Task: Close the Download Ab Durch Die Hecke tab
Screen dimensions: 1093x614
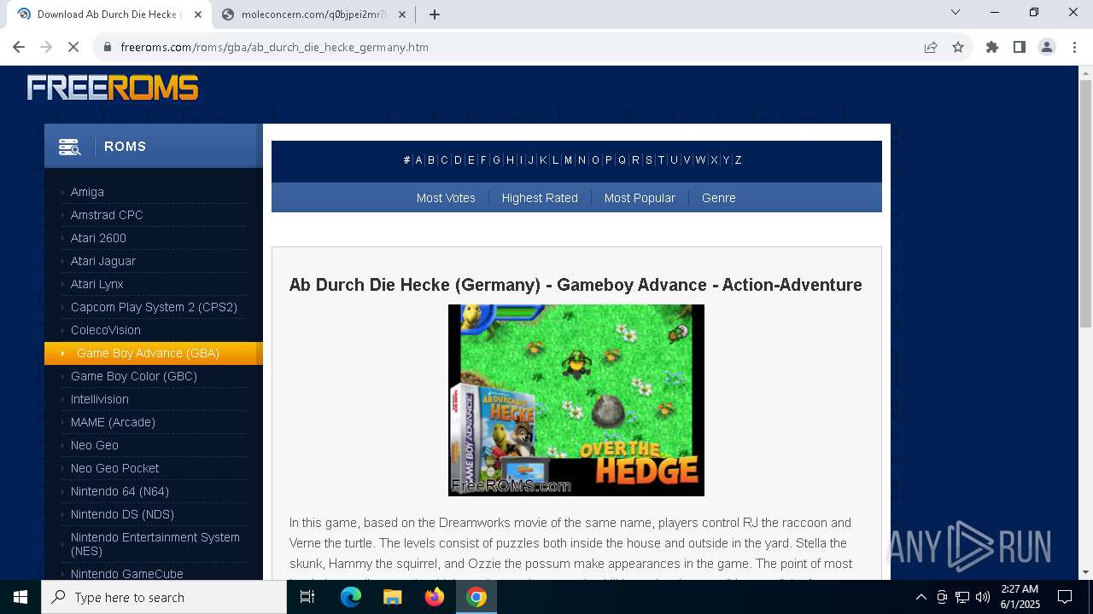Action: (x=198, y=14)
